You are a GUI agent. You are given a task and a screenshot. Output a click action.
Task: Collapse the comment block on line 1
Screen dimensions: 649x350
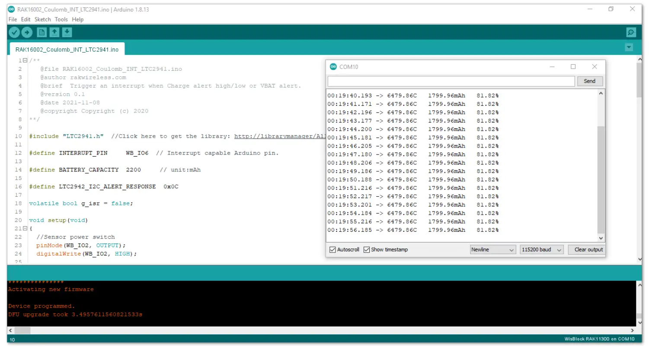pyautogui.click(x=25, y=61)
